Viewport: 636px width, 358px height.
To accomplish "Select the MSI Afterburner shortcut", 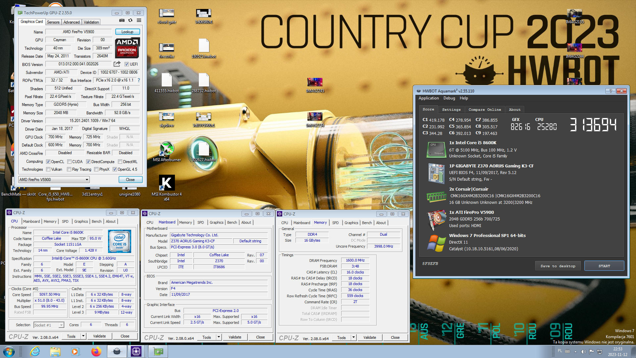I will point(167,152).
